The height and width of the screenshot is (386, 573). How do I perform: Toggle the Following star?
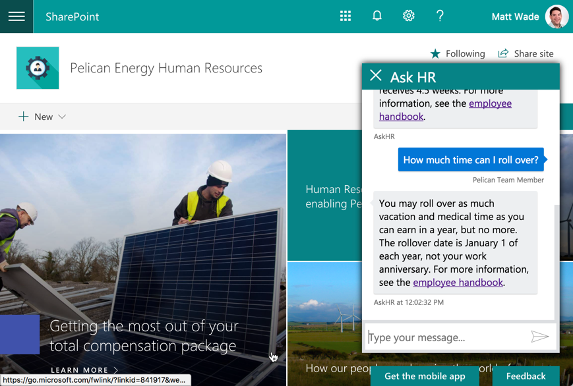coord(435,53)
